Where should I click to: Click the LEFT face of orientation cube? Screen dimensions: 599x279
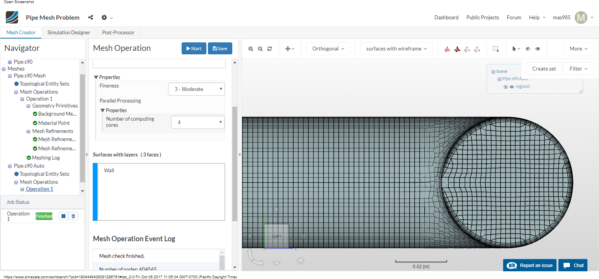(276, 236)
